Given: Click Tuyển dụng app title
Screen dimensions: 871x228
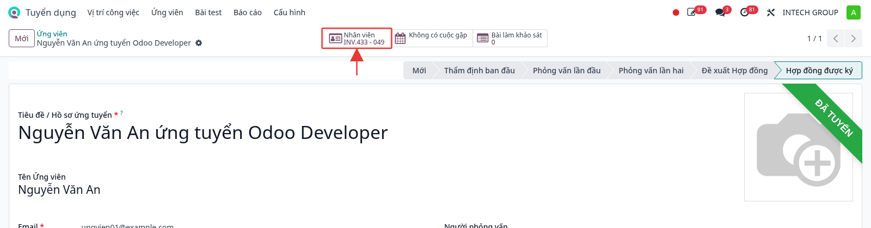Looking at the screenshot, I should 51,12.
